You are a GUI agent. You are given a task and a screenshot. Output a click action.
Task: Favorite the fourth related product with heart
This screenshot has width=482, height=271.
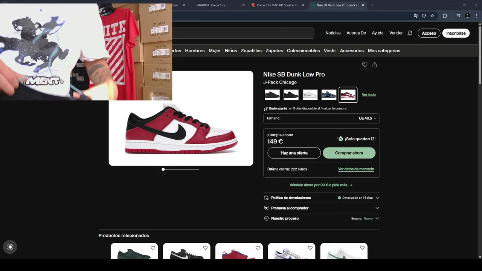[x=310, y=248]
